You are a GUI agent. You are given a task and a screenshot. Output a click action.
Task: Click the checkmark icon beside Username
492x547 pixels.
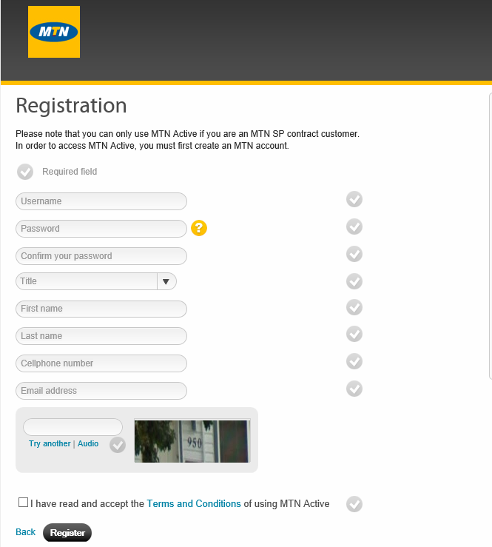[x=354, y=199]
